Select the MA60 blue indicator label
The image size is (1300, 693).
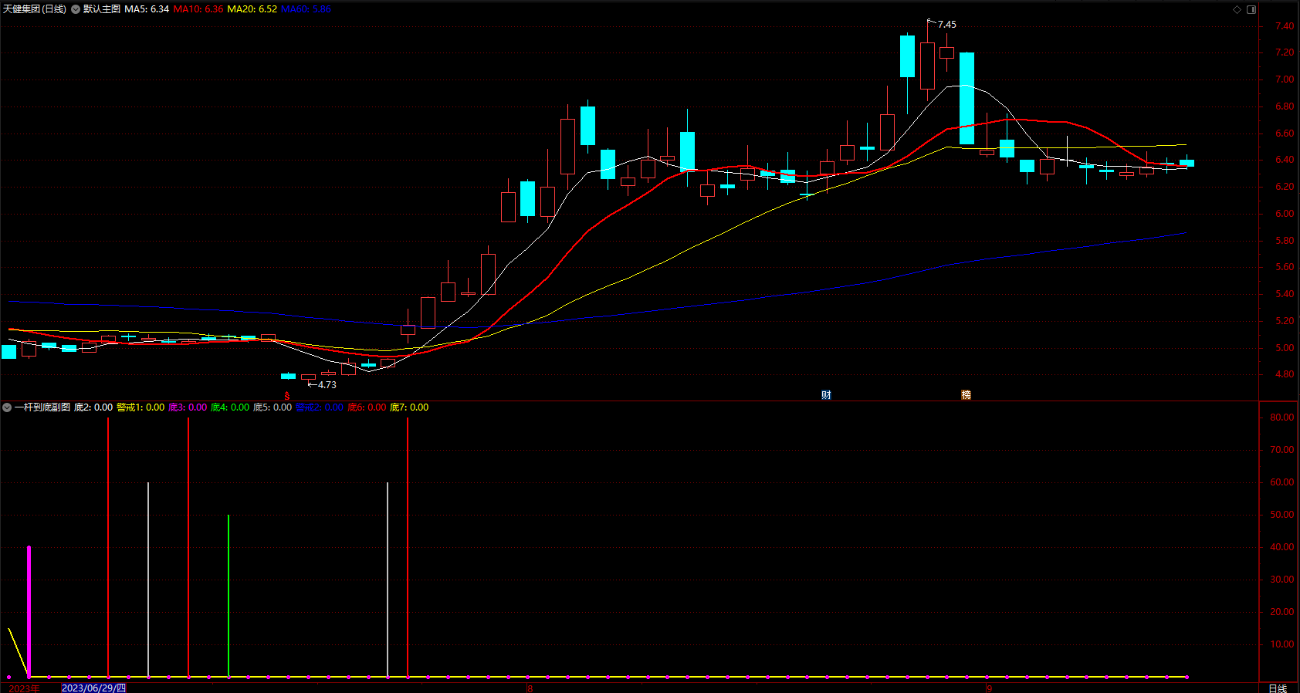tap(306, 9)
